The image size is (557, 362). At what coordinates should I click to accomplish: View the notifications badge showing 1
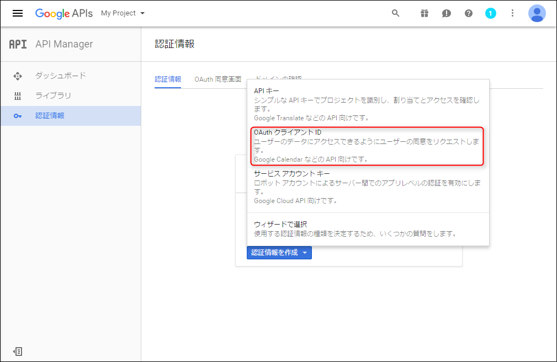tap(491, 13)
